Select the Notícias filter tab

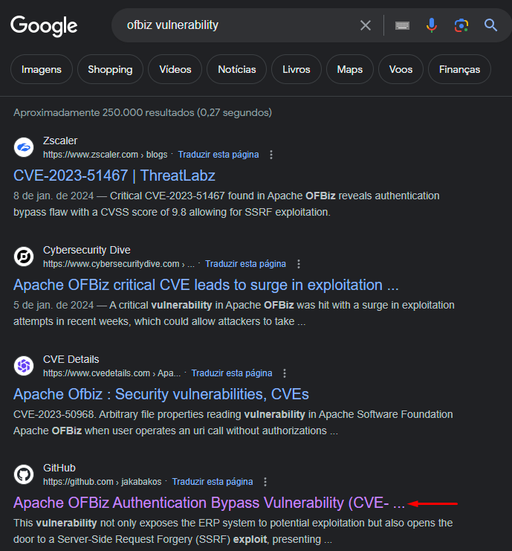(x=236, y=69)
